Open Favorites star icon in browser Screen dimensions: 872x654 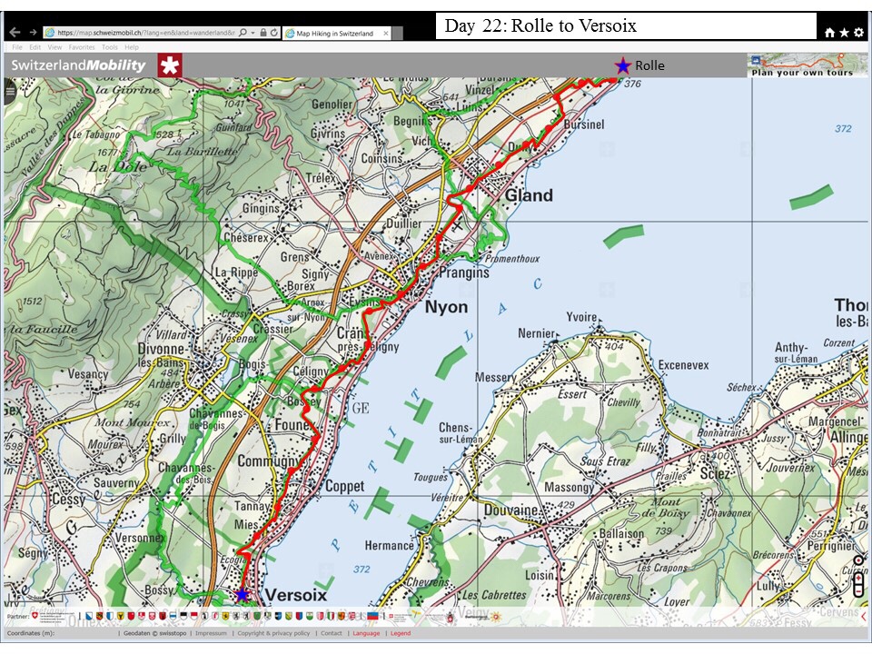(x=844, y=33)
